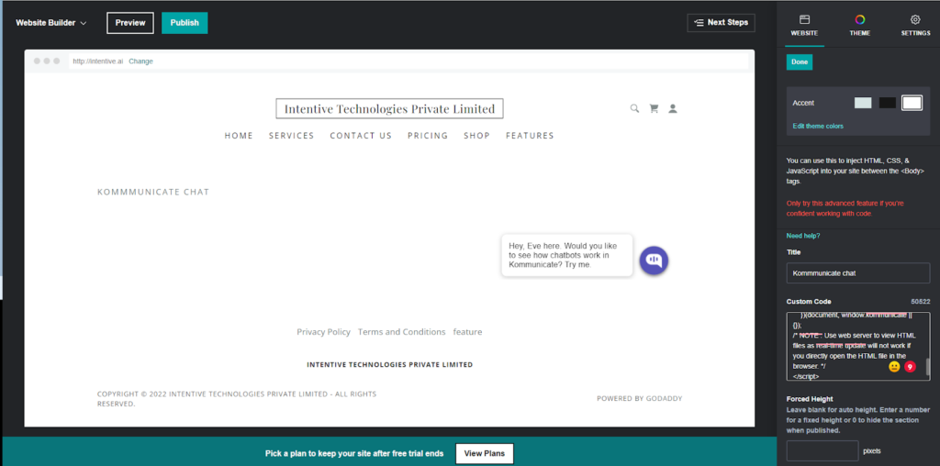
Task: Click the red badge icon in code box
Action: point(910,367)
